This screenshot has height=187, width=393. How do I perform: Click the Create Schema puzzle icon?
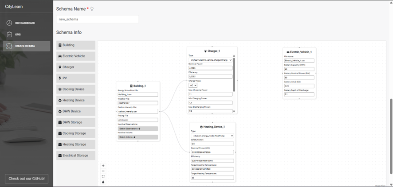click(9, 46)
